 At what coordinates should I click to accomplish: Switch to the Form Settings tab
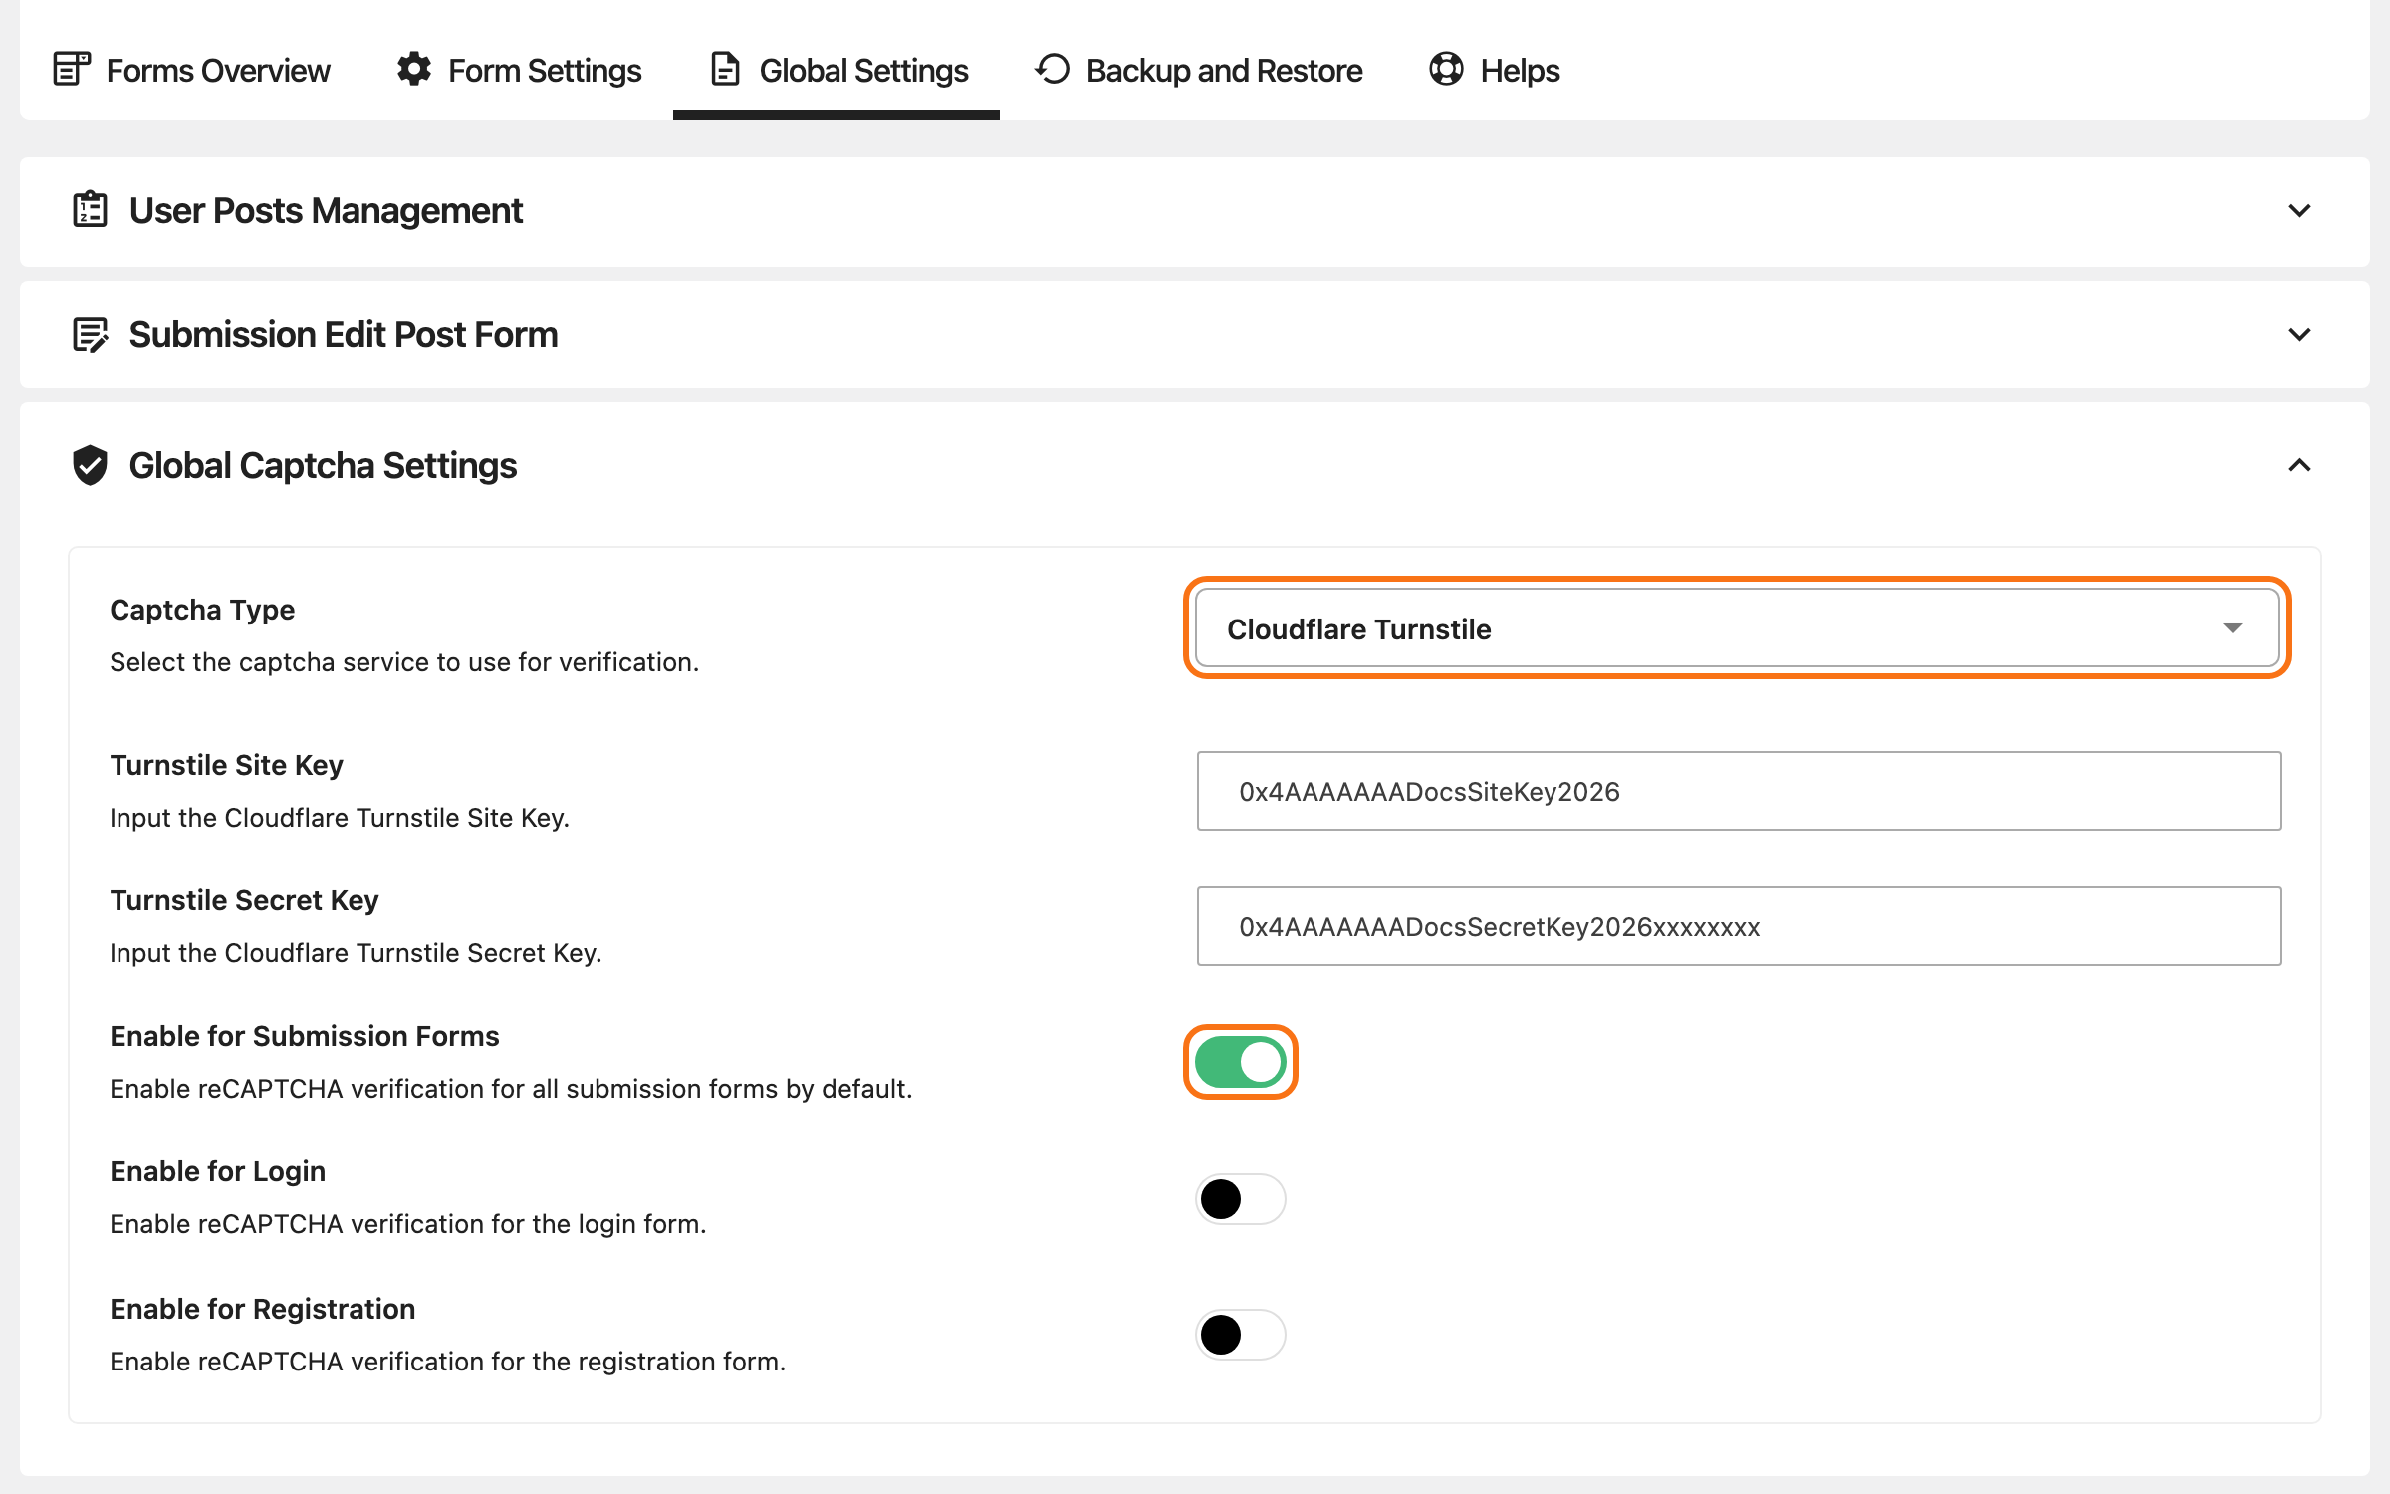pyautogui.click(x=519, y=71)
